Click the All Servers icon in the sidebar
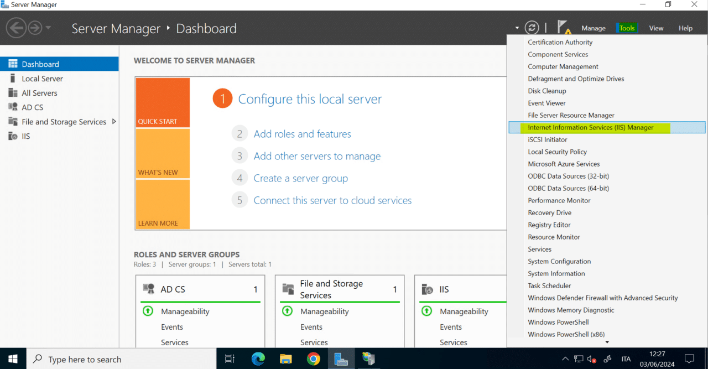This screenshot has width=708, height=369. click(13, 93)
